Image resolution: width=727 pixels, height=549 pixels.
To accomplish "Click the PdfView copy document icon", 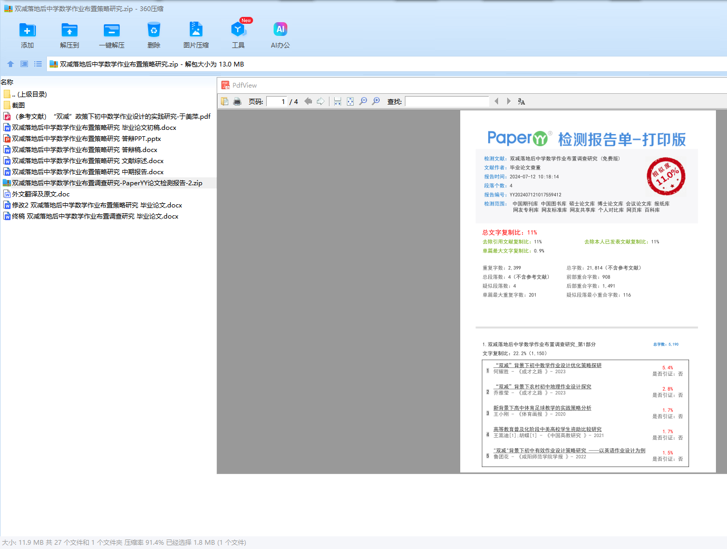I will (x=225, y=101).
